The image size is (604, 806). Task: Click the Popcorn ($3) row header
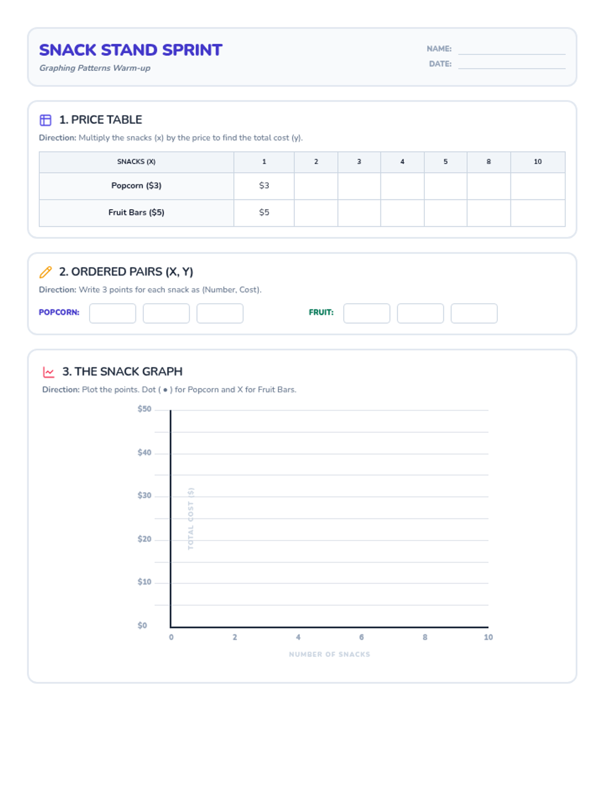136,186
